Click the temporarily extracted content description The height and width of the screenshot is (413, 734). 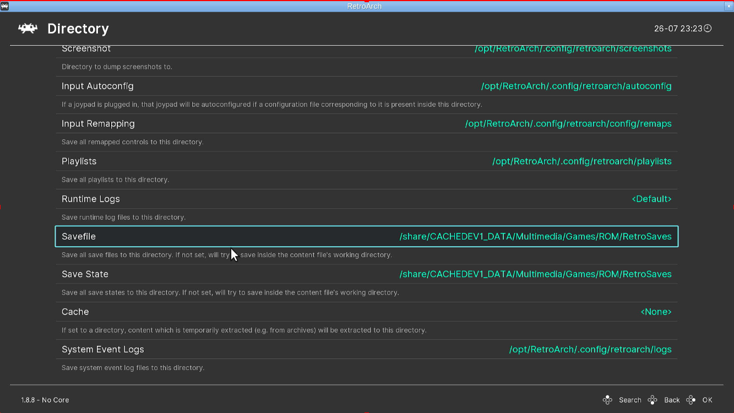[x=244, y=330]
